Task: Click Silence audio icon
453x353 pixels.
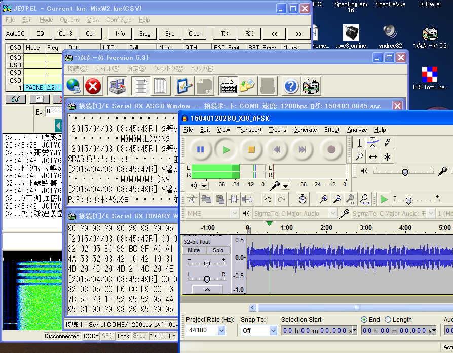Action: [x=248, y=199]
